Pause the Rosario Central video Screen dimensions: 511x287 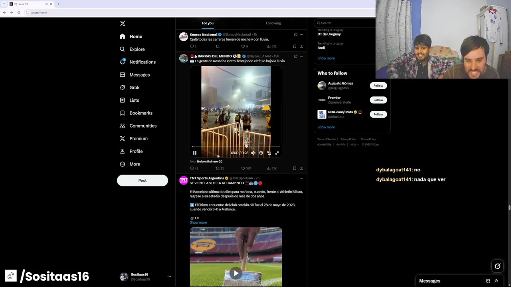tap(195, 153)
